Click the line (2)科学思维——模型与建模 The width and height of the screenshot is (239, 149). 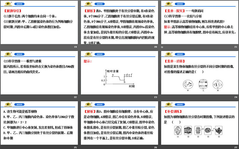(x=23, y=61)
